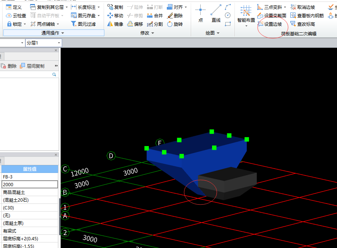Open 图元存盘 dropdown arrow
This screenshot has height=248, width=337.
point(98,16)
